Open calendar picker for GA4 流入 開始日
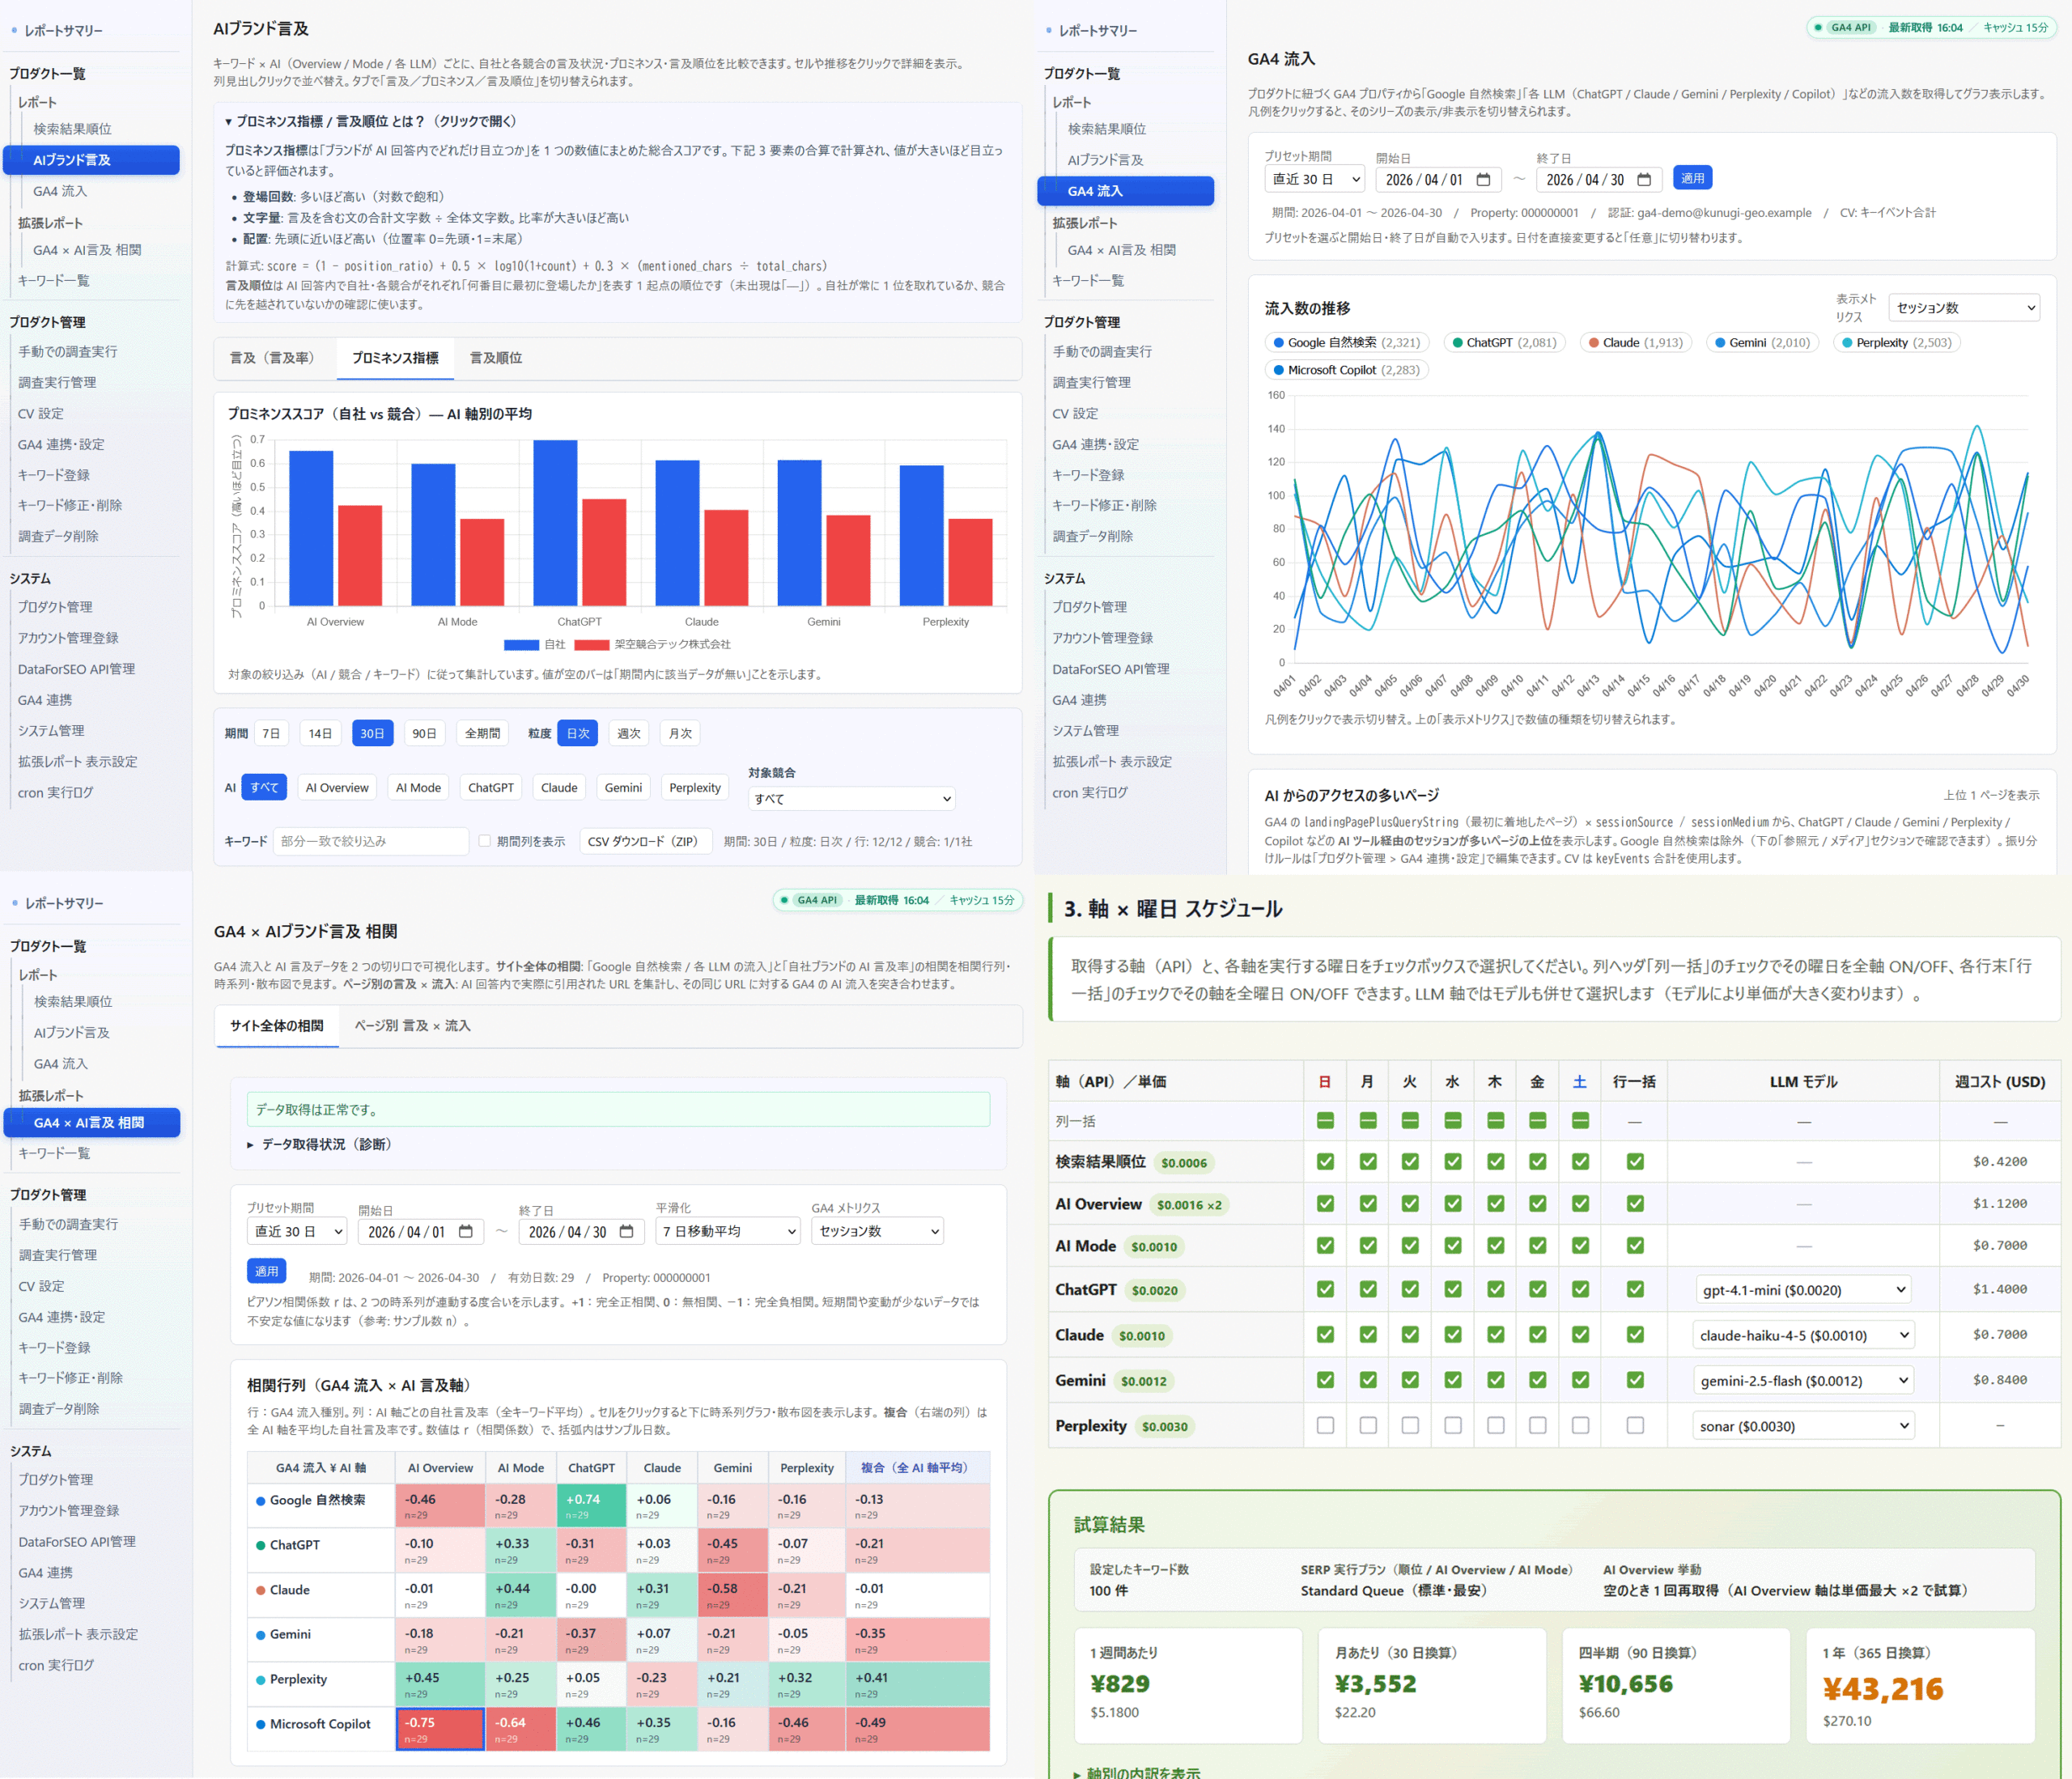Screen dimensions: 2072x1779 click(1483, 180)
